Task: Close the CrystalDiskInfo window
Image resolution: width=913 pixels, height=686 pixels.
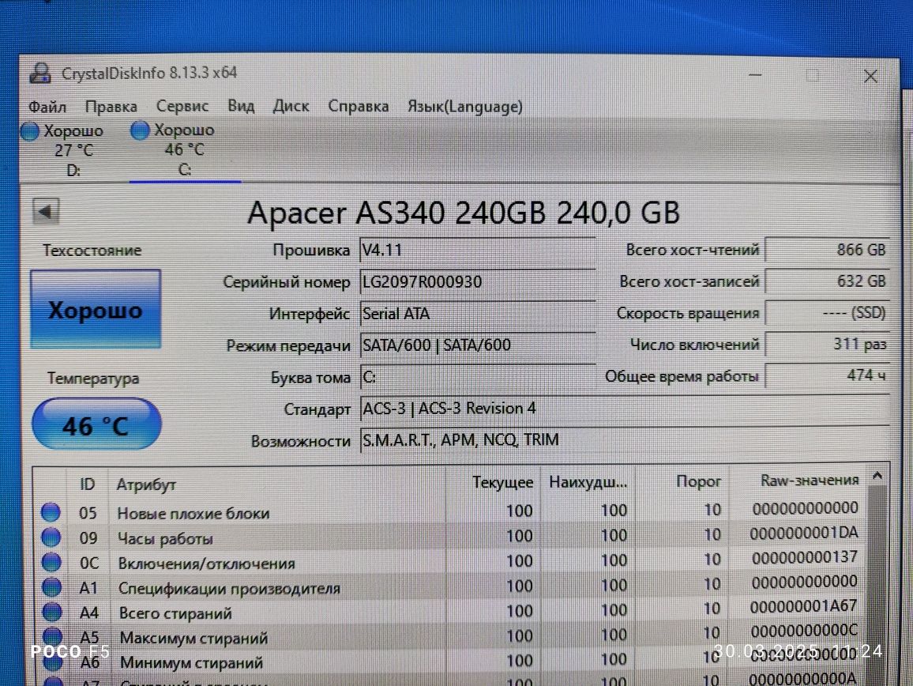Action: [x=870, y=76]
